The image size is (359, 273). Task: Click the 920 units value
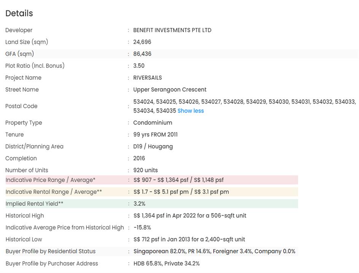145,170
